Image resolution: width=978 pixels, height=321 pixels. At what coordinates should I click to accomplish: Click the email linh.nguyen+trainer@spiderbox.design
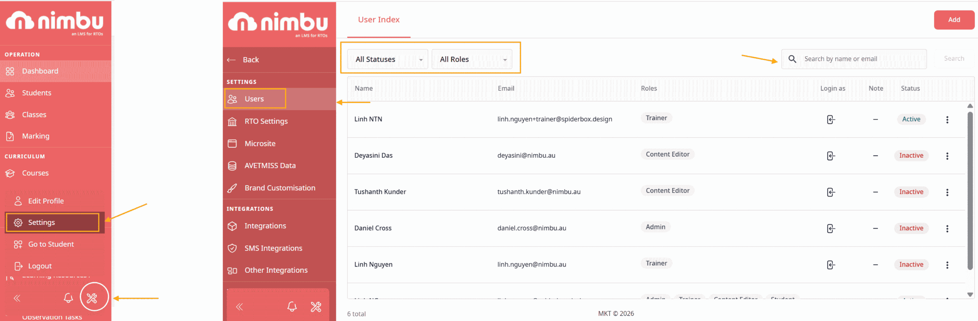(554, 119)
